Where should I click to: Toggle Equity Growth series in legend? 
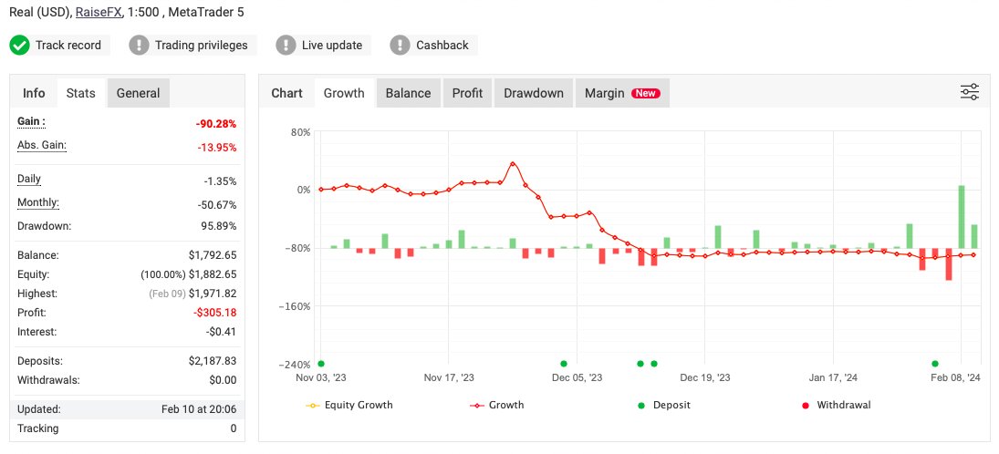click(349, 405)
